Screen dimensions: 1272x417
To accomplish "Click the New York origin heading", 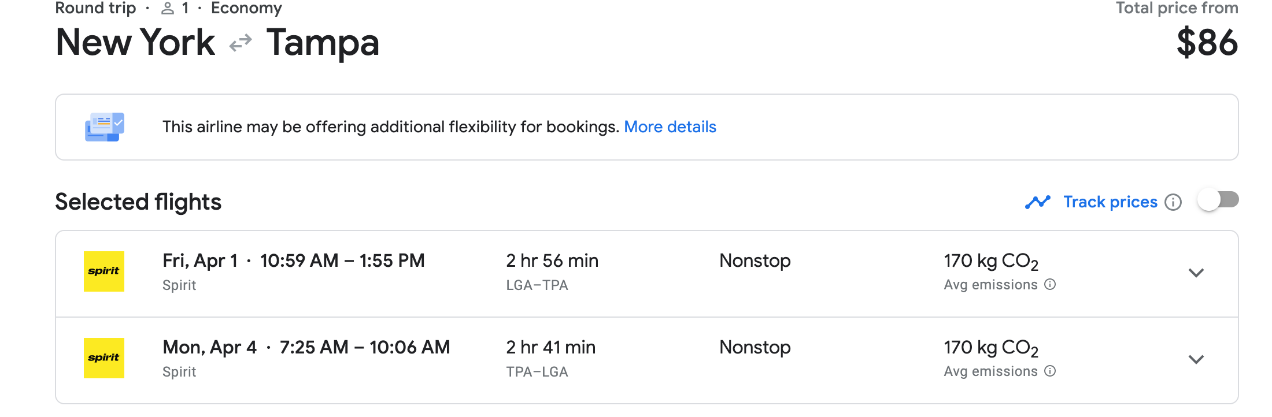I will 135,43.
